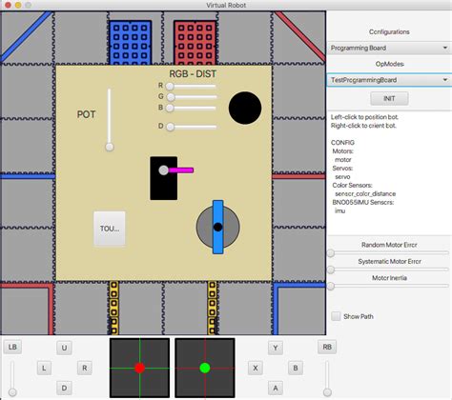The height and width of the screenshot is (400, 452).
Task: Click the Y gamepad button
Action: [x=276, y=348]
